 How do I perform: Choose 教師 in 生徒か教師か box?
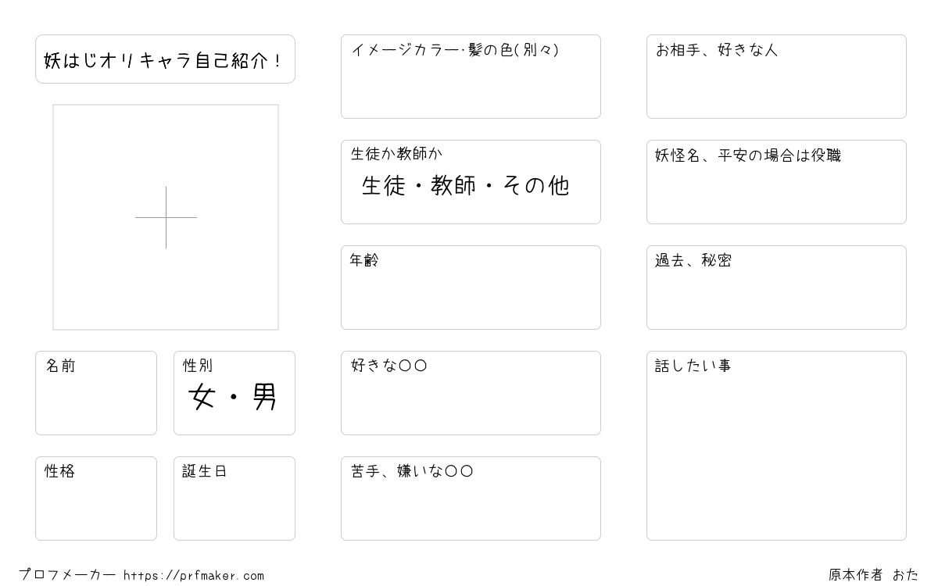click(453, 185)
